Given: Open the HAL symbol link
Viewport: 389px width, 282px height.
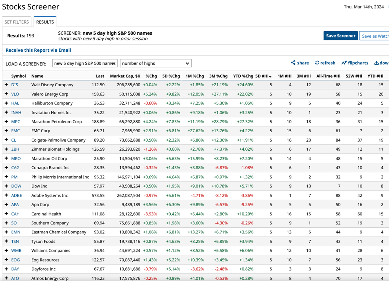Looking at the screenshot, I should coord(15,103).
